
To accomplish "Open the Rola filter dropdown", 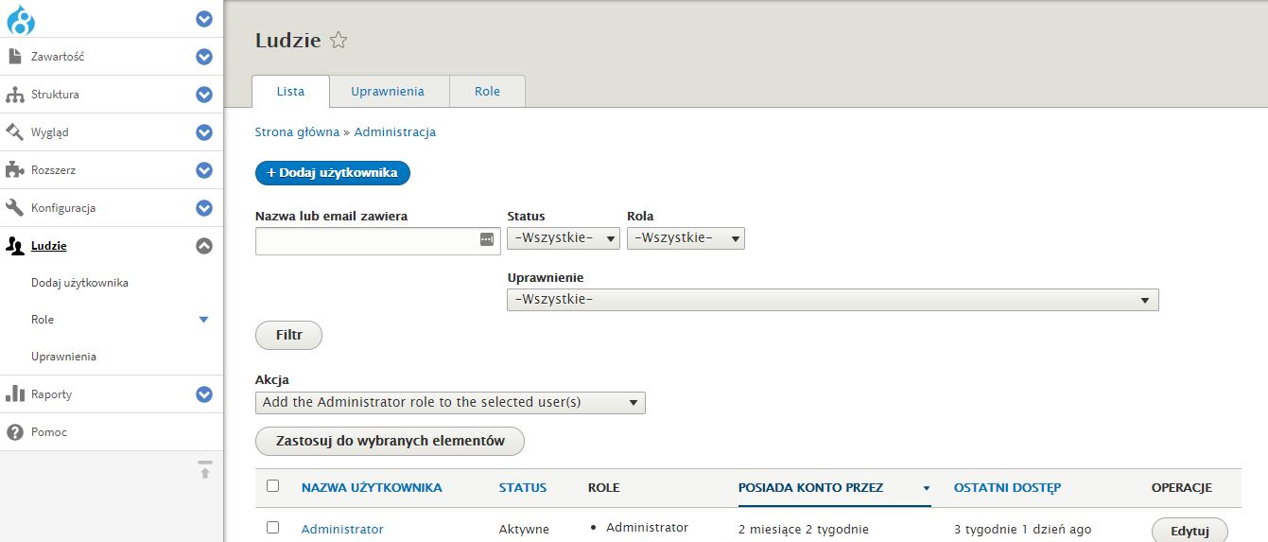I will [x=685, y=238].
